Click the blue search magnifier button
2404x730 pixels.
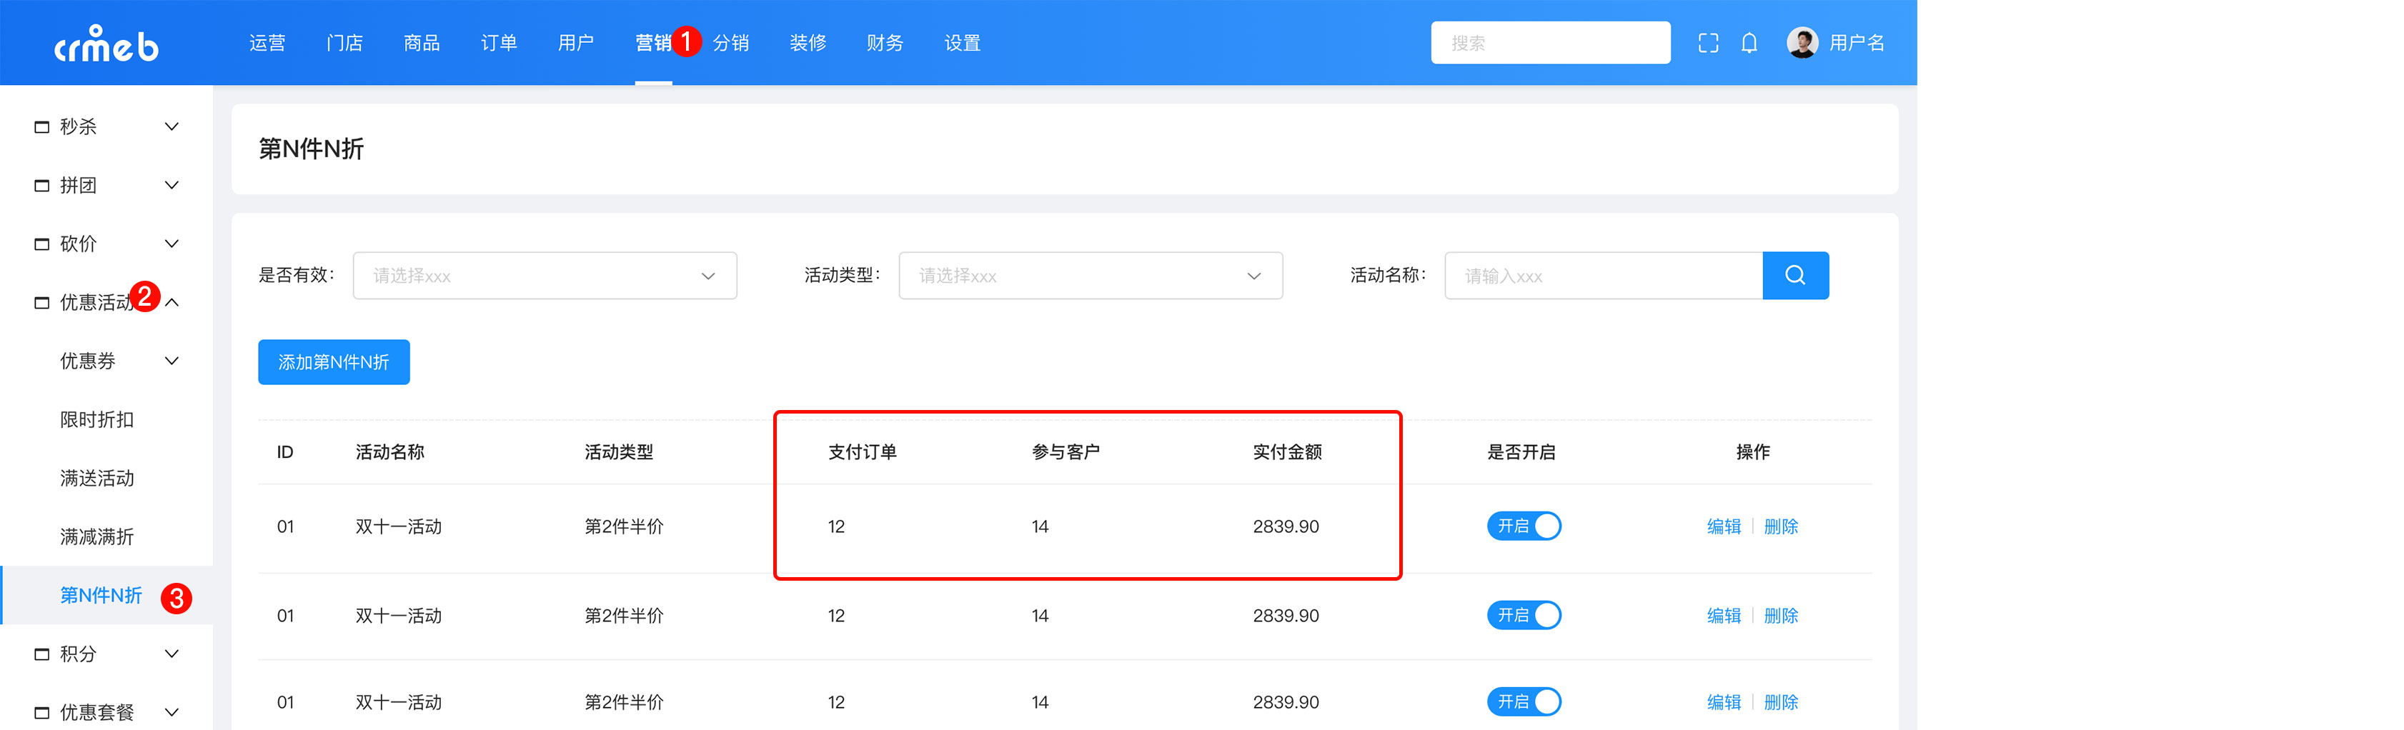[x=1794, y=275]
